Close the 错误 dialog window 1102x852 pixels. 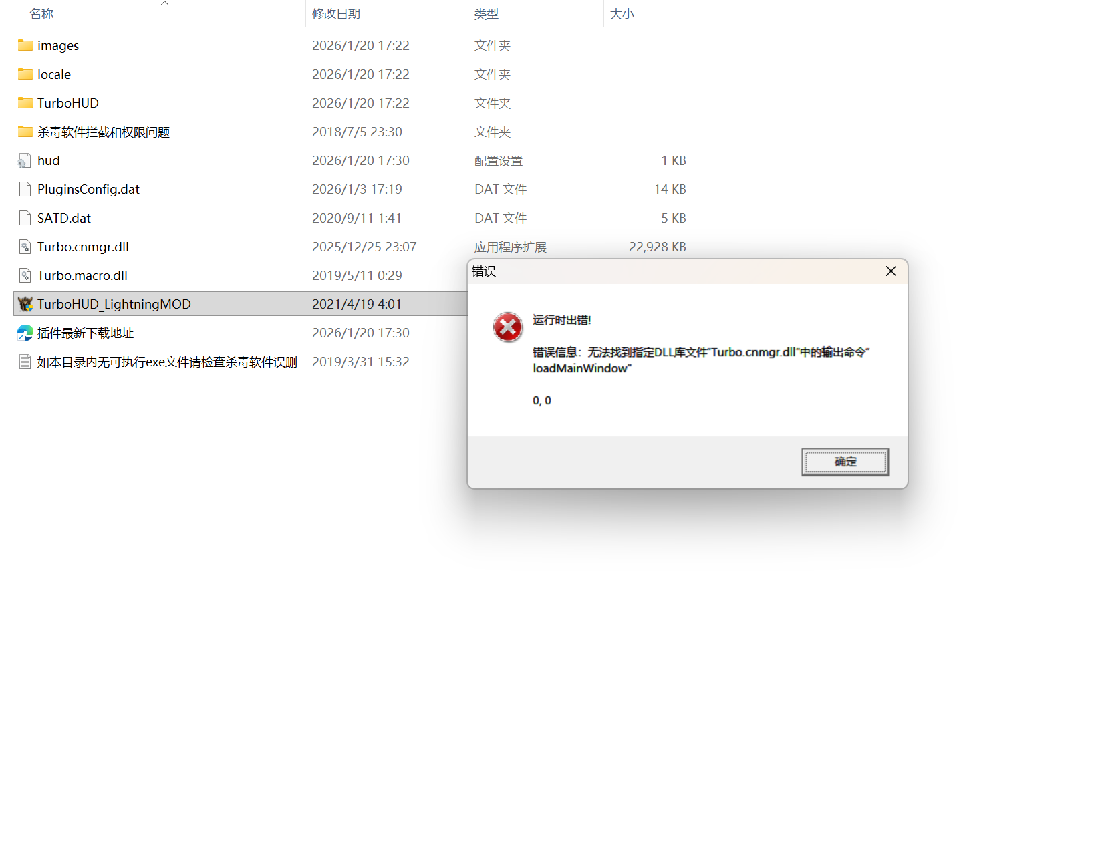(x=891, y=271)
